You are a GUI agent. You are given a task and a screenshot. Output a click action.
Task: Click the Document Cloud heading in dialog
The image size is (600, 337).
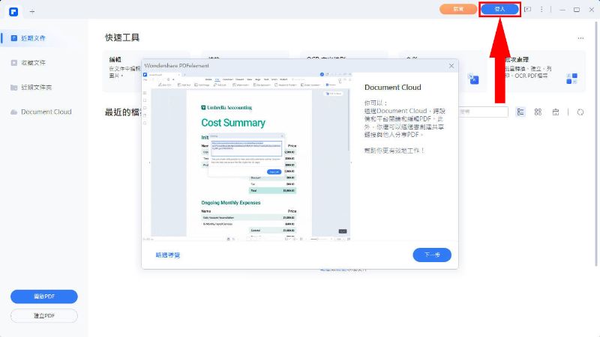(392, 88)
